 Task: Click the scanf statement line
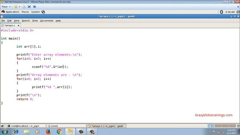[x=50, y=67]
